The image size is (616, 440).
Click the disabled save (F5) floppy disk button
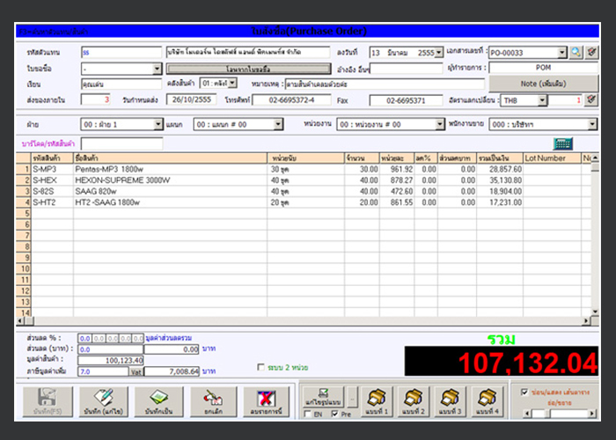48,401
